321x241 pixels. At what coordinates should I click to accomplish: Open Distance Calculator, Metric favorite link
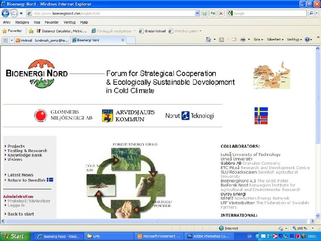point(62,31)
